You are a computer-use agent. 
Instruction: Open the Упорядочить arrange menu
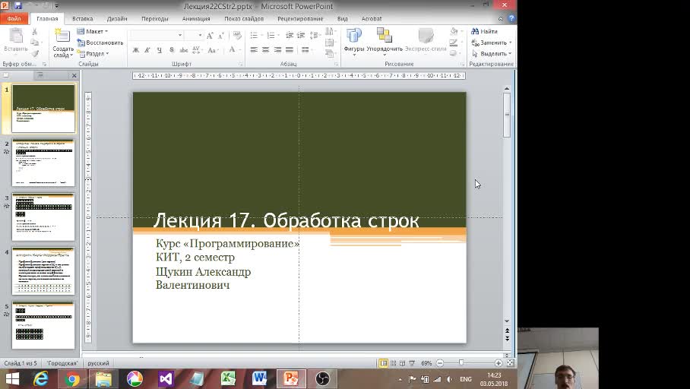385,42
